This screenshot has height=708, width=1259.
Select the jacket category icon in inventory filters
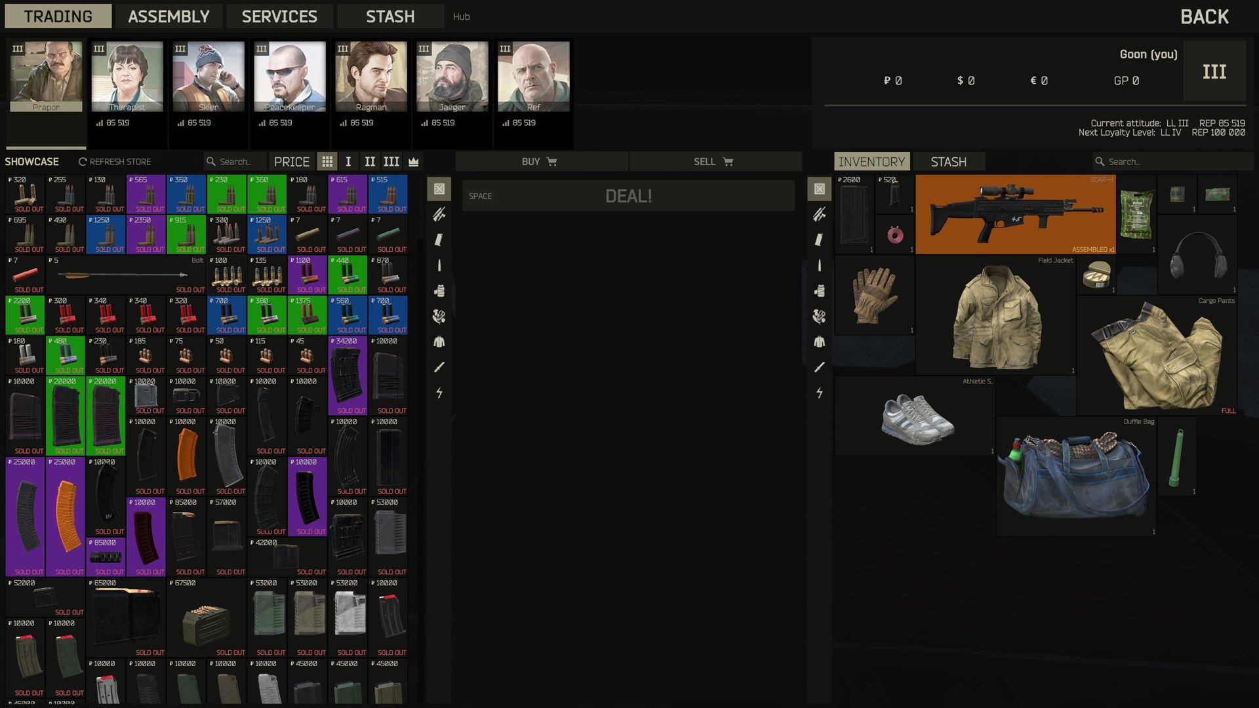tap(820, 342)
